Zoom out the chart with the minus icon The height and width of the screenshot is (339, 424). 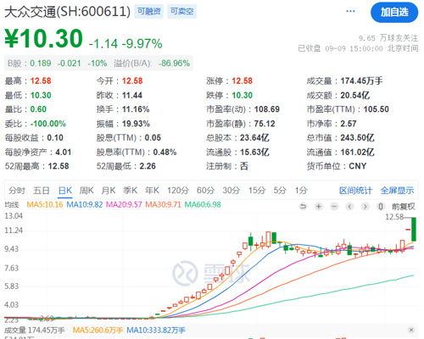pos(334,207)
